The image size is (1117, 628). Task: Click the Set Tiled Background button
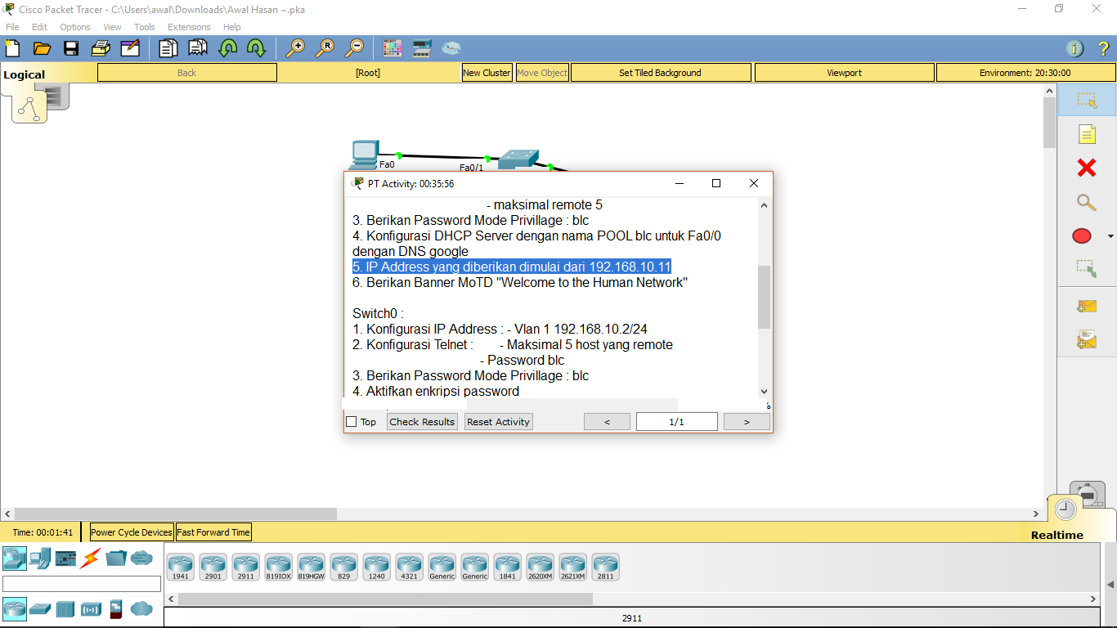pyautogui.click(x=660, y=73)
